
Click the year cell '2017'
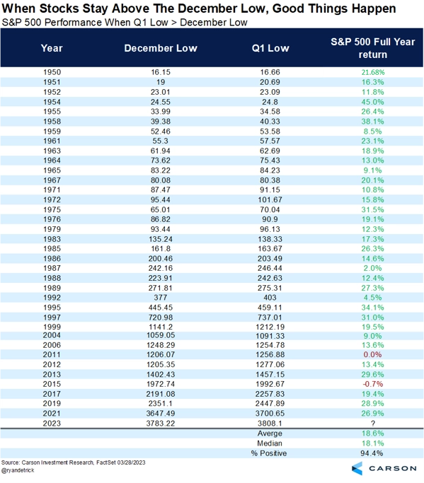pos(52,394)
